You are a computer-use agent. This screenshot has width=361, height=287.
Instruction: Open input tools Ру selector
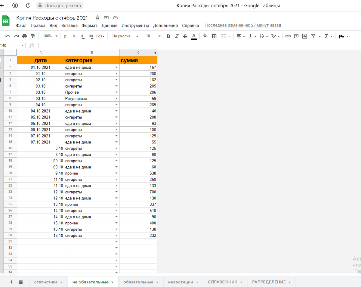pyautogui.click(x=344, y=36)
